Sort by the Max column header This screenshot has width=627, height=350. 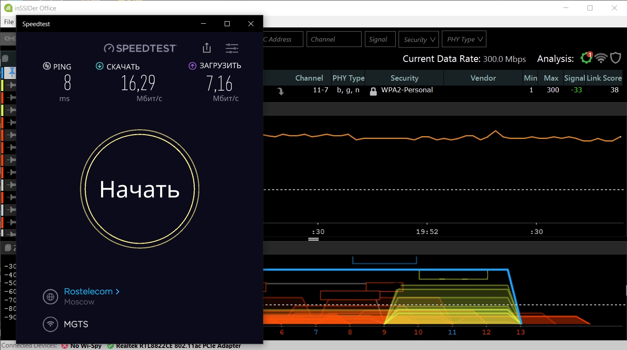551,78
